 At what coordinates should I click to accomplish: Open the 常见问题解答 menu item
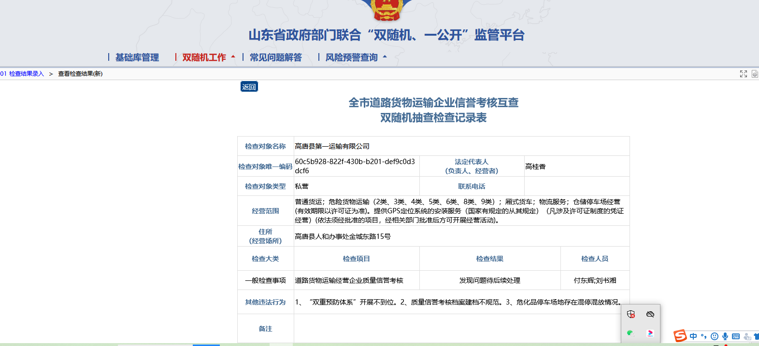(x=276, y=57)
